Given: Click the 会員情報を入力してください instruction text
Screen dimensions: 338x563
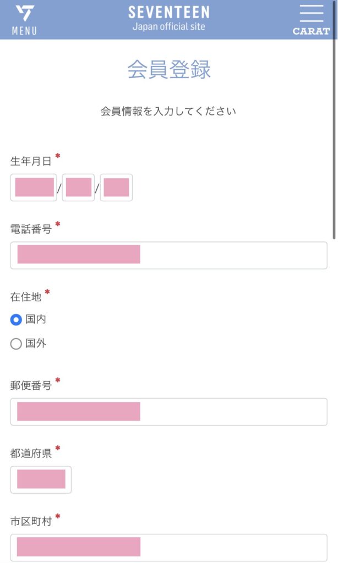Looking at the screenshot, I should click(x=168, y=110).
